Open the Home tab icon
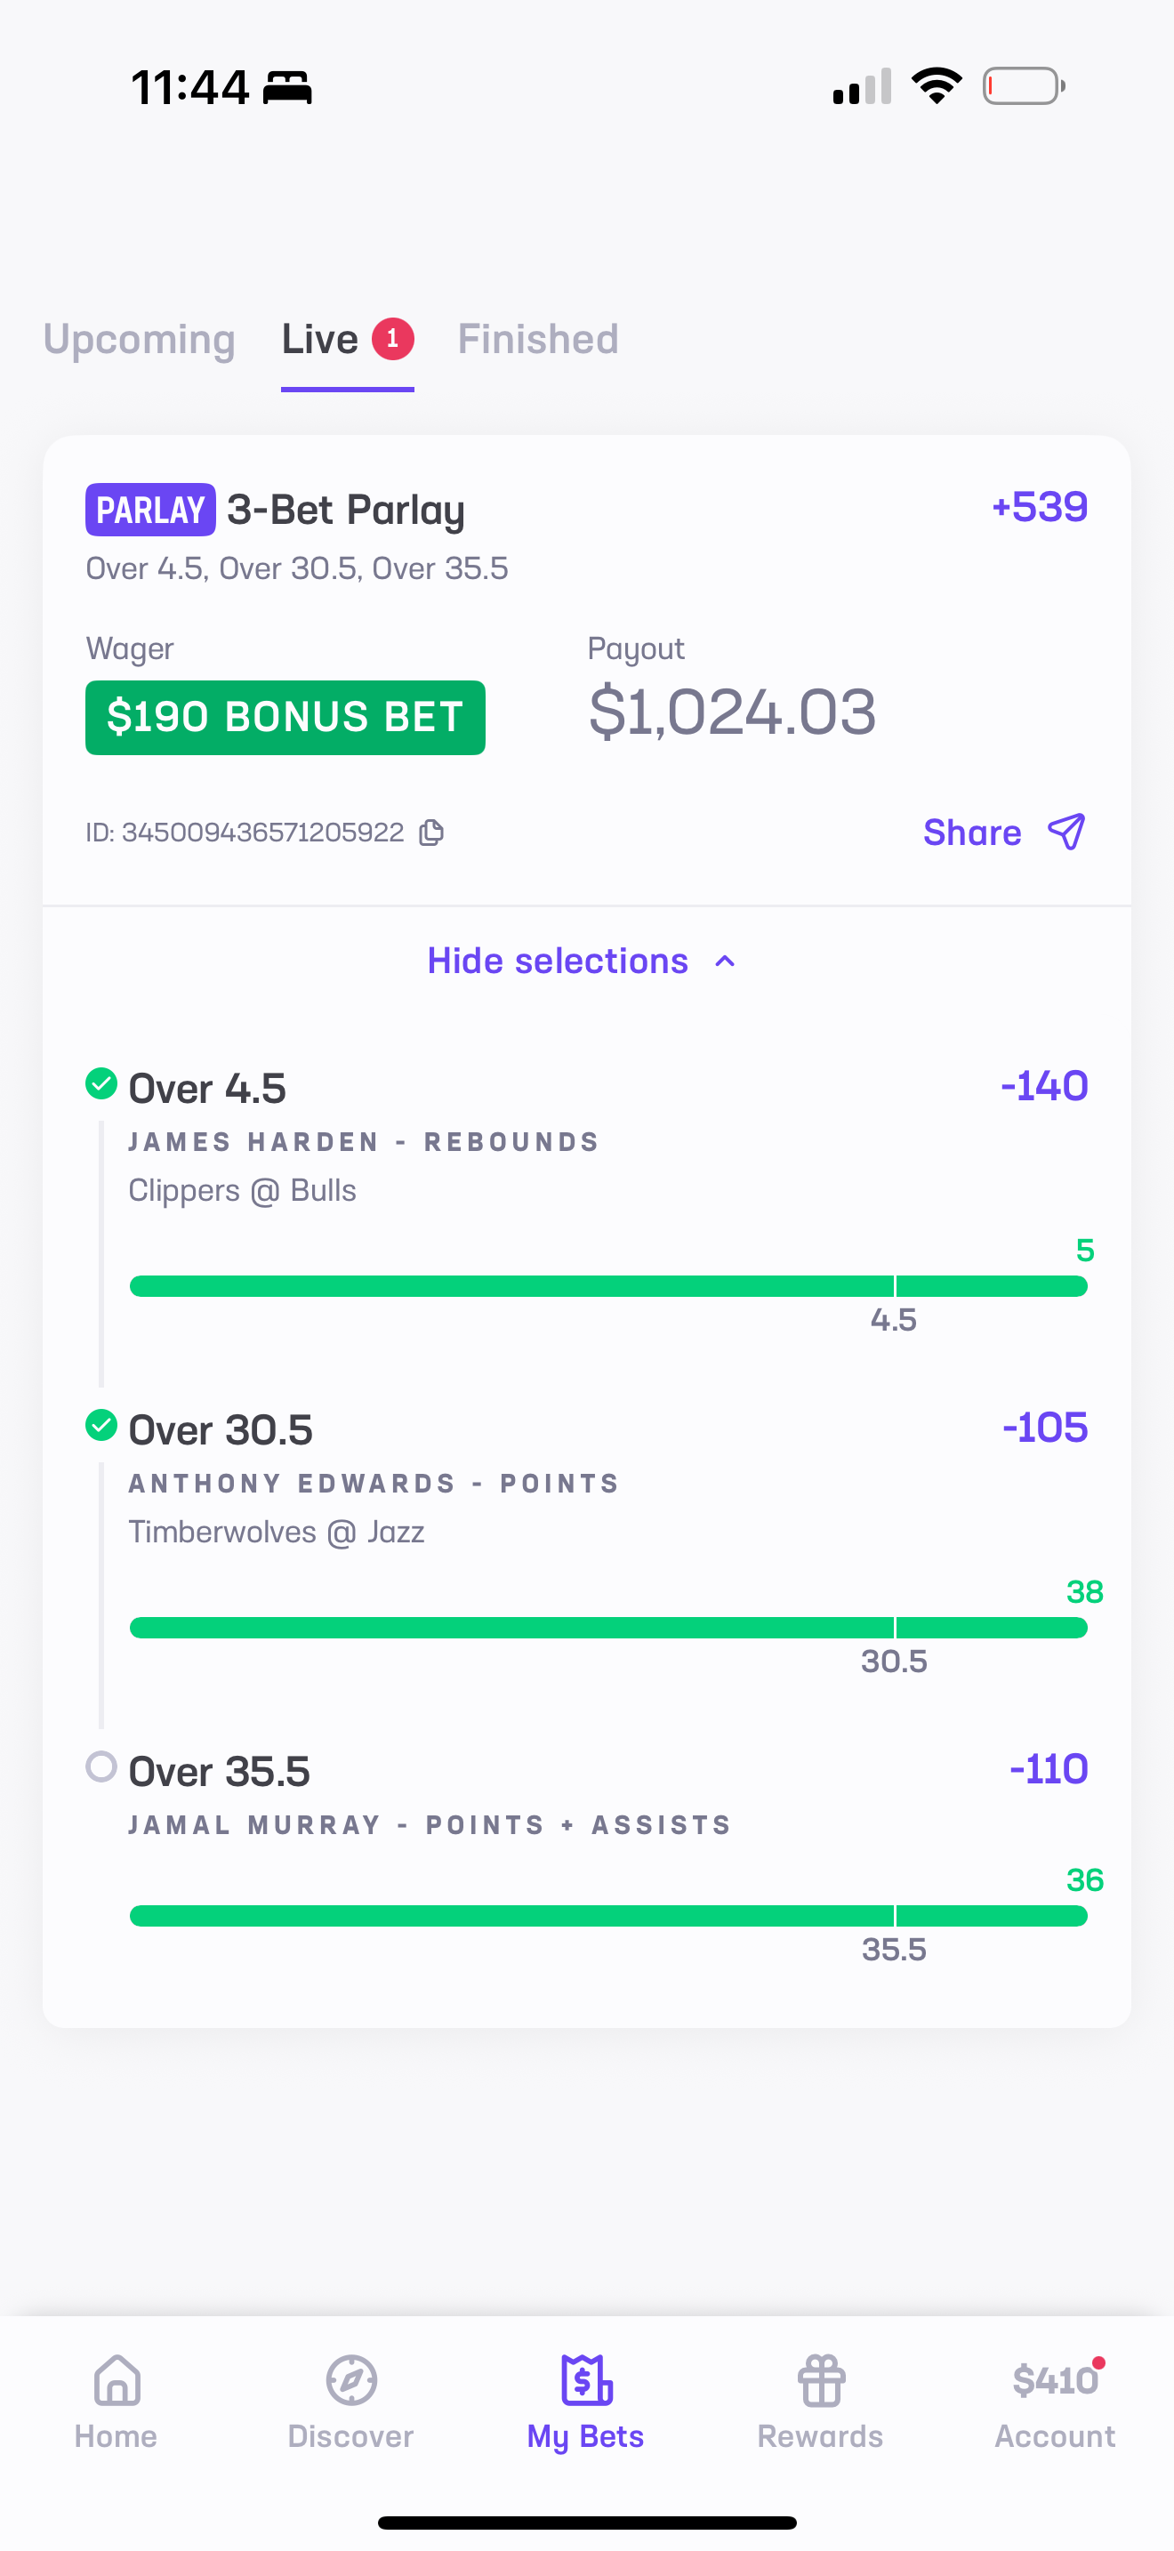Viewport: 1174px width, 2551px height. pos(117,2381)
